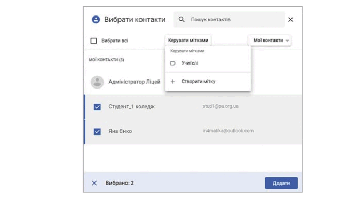This screenshot has height=199, width=355.
Task: Focus the Пошук контактів search field
Action: pyautogui.click(x=229, y=19)
